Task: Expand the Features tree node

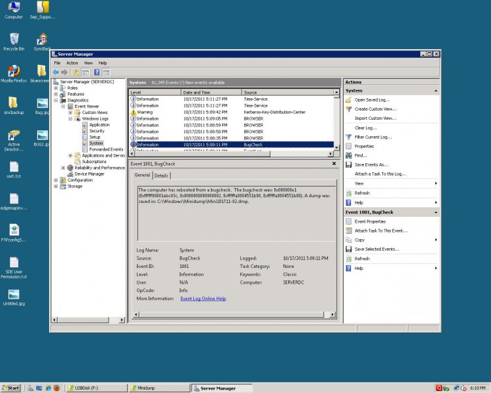Action: point(56,94)
